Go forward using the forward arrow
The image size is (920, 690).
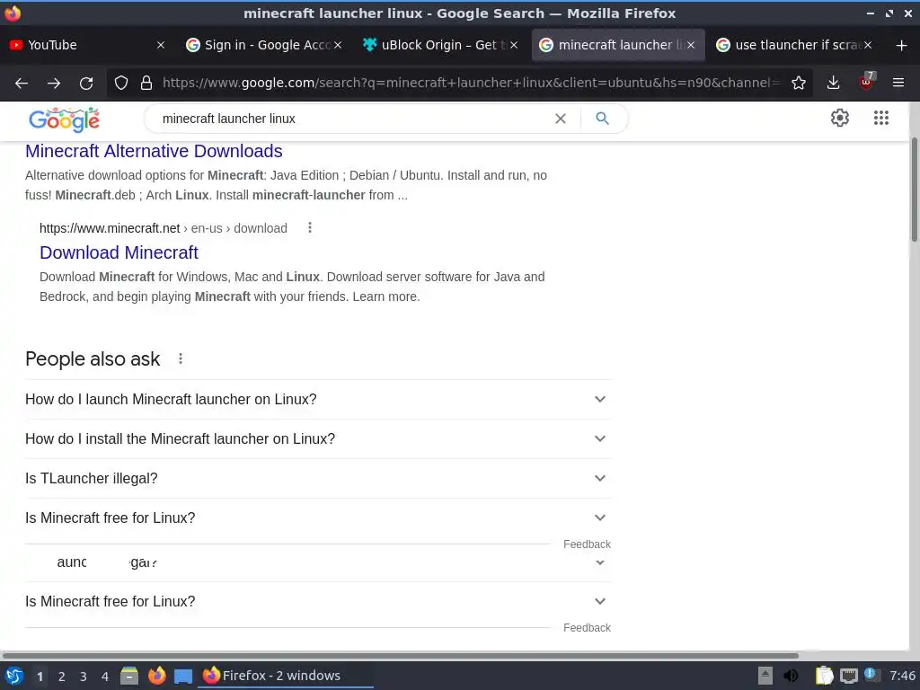(x=54, y=83)
